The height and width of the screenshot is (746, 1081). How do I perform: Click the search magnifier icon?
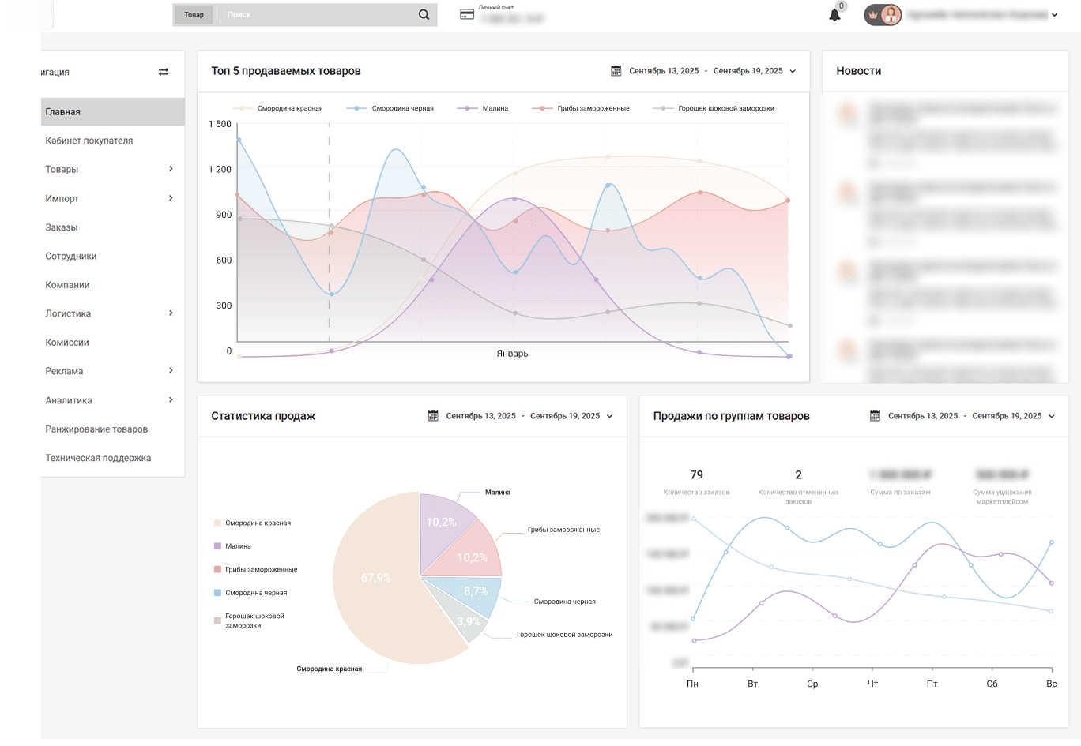tap(424, 14)
